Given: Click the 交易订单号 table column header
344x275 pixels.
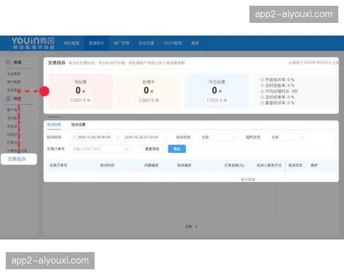Looking at the screenshot, I should coord(58,166).
